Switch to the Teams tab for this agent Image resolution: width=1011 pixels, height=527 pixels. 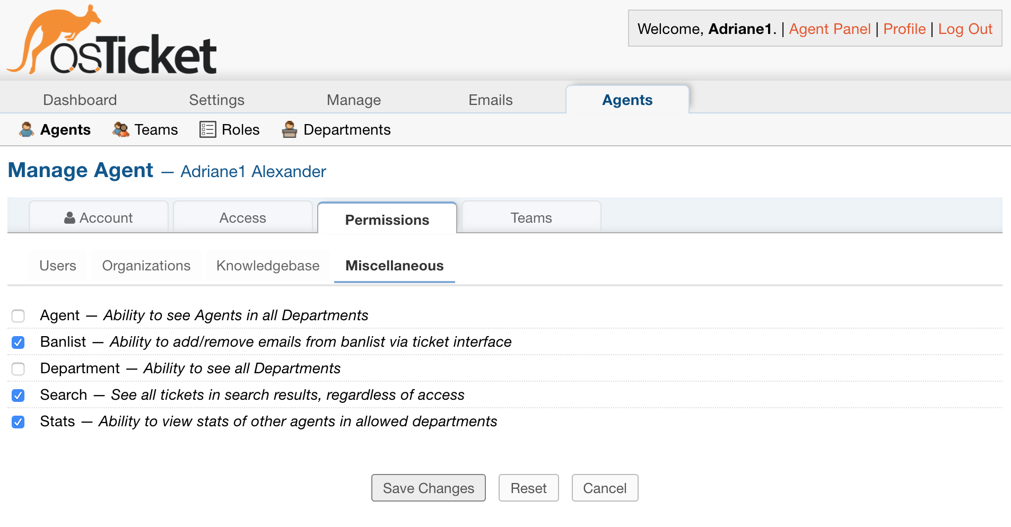click(x=530, y=217)
